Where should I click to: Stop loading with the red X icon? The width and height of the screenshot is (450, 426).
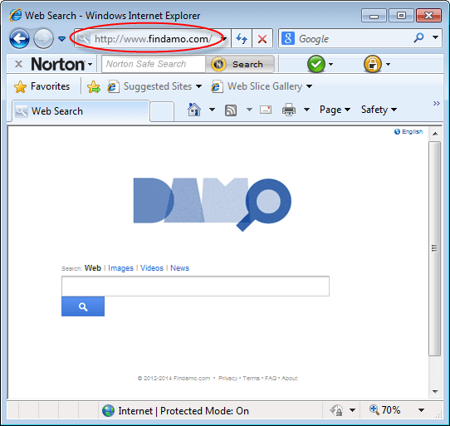coord(262,38)
